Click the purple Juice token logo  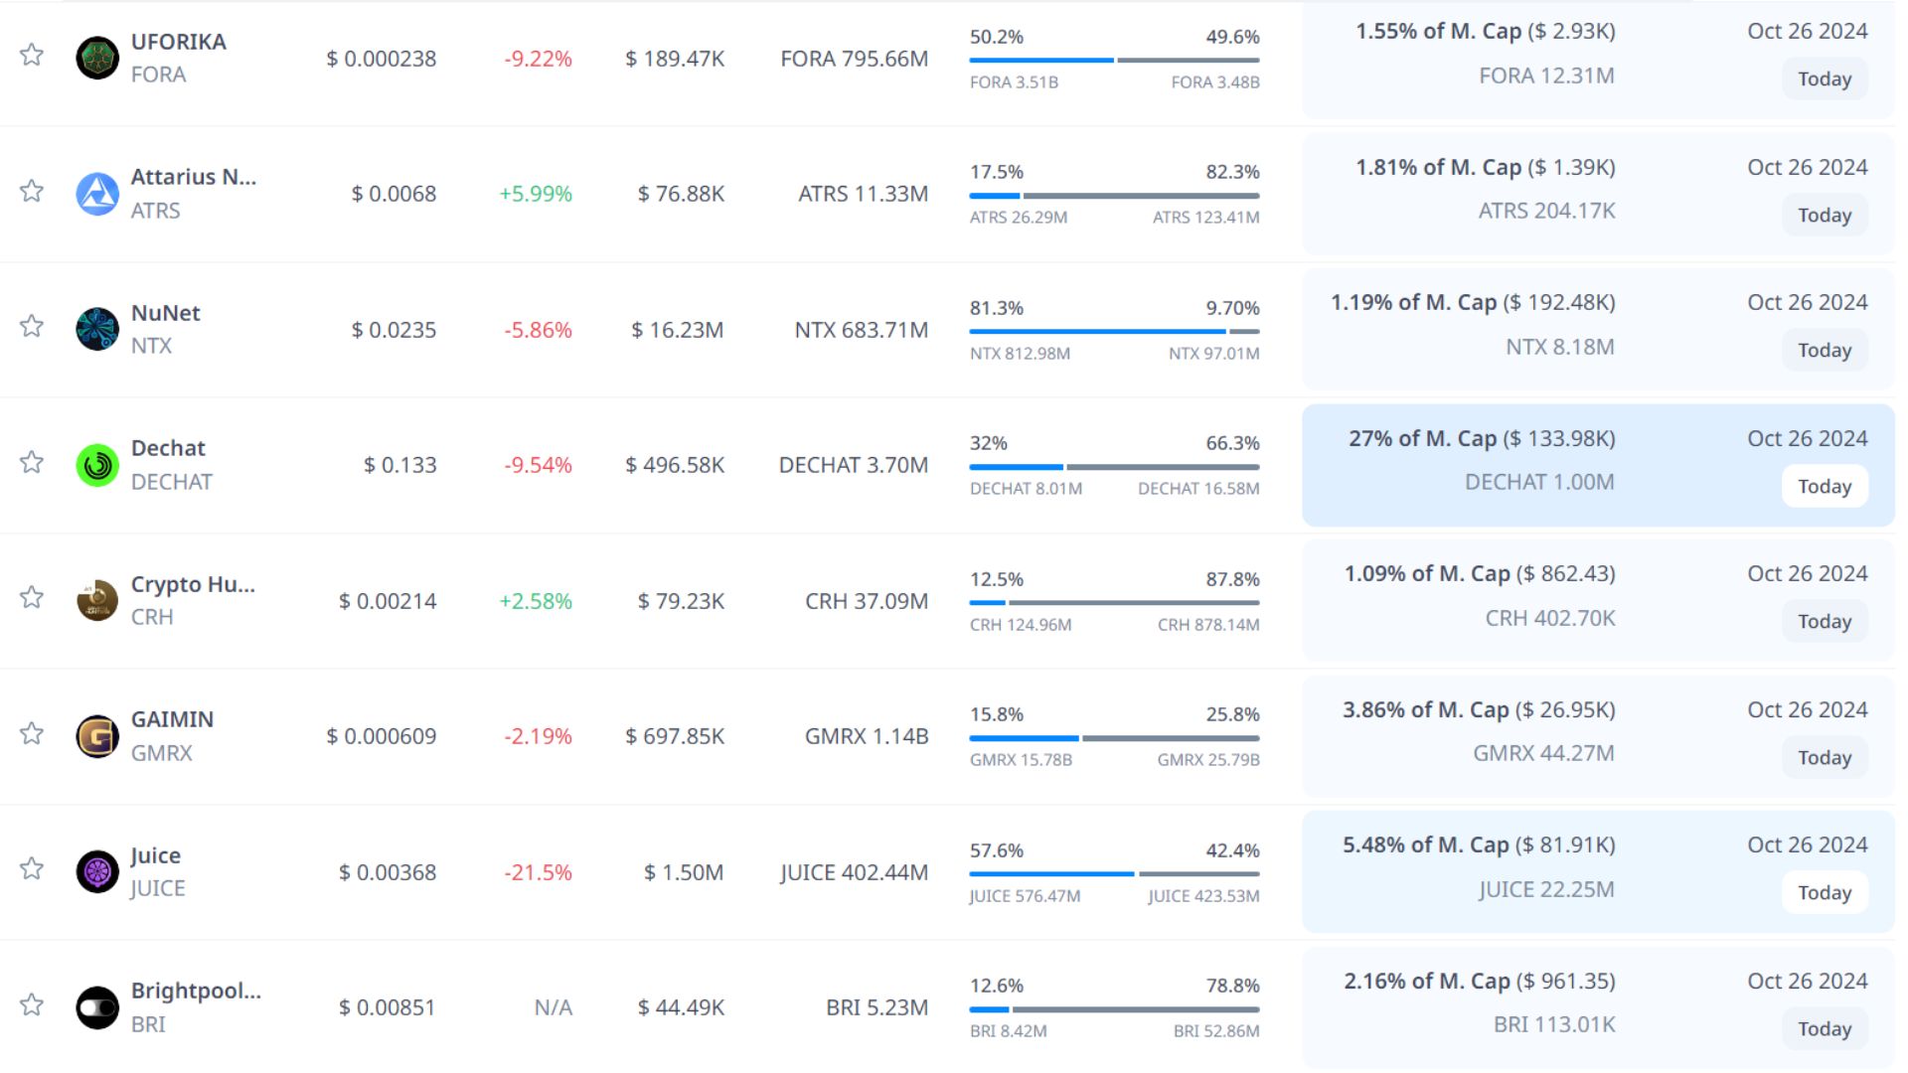click(97, 871)
